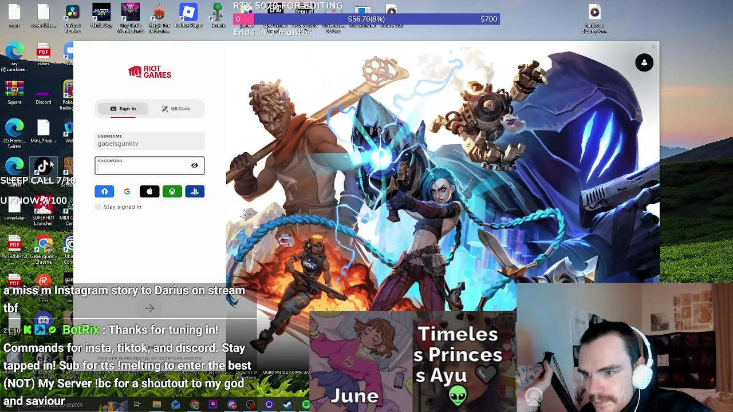Screen dimensions: 733x412
Task: Open hardrock destroy media file on desktop
Action: [x=594, y=18]
